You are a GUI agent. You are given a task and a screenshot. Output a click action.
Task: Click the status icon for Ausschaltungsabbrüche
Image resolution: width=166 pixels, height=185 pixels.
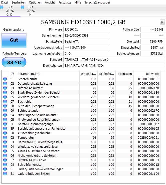coord(5,133)
